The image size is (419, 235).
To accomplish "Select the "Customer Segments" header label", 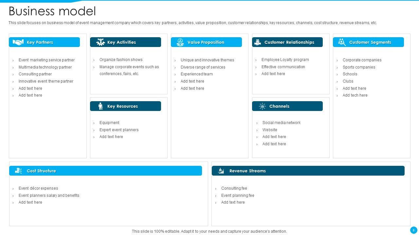I will [370, 42].
